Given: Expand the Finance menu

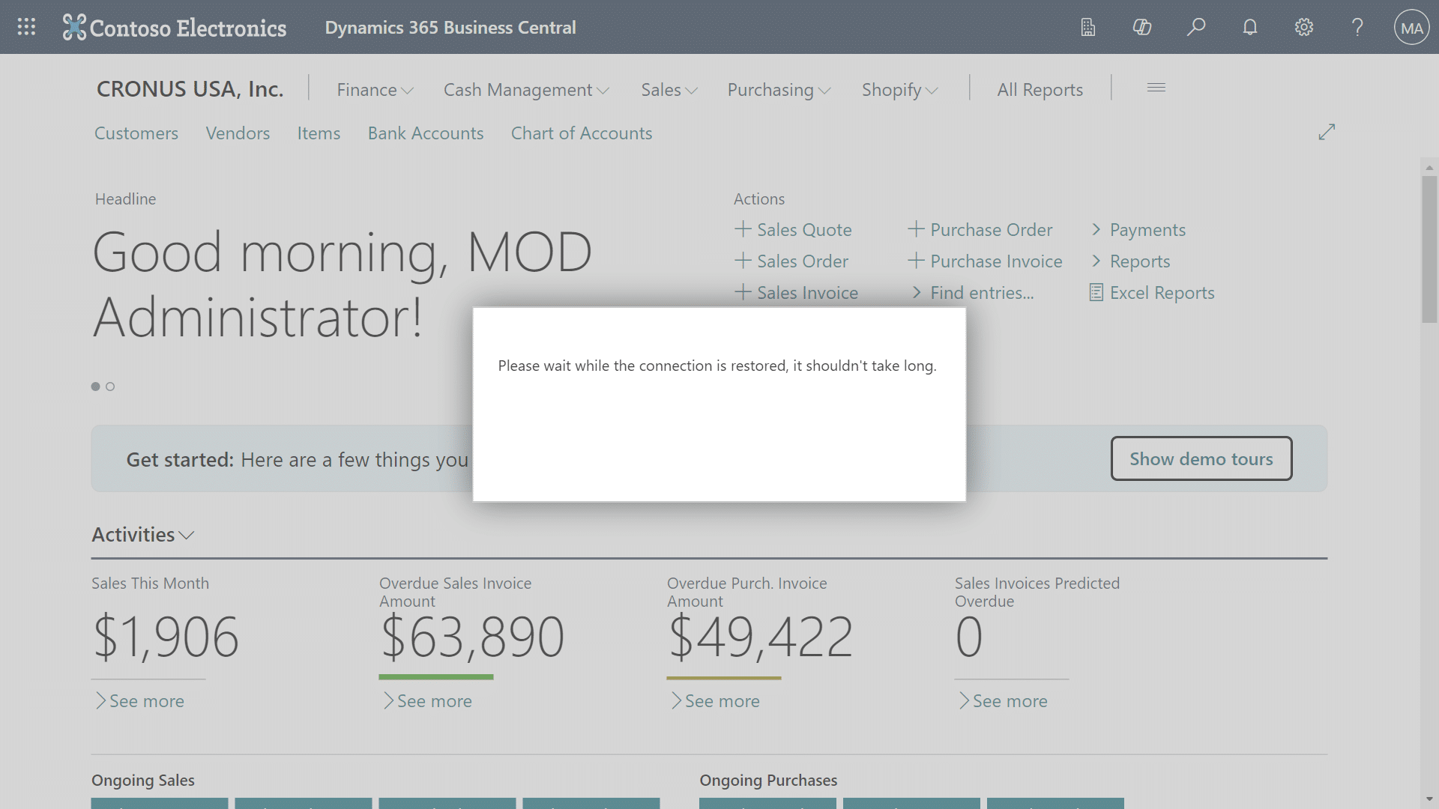Looking at the screenshot, I should pyautogui.click(x=375, y=90).
